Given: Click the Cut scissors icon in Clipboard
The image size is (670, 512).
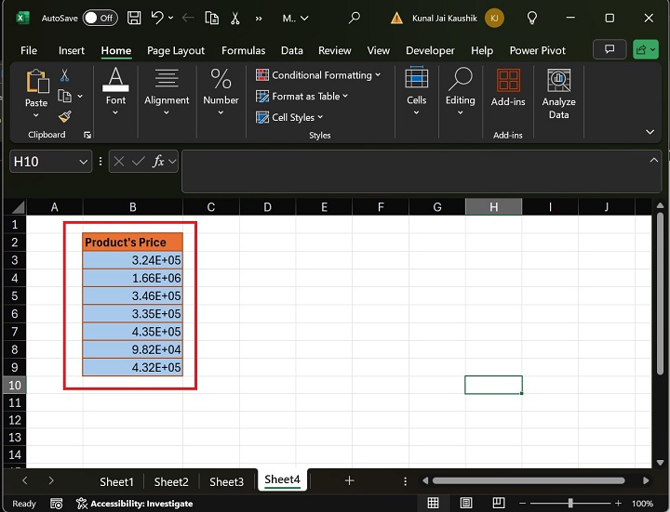Looking at the screenshot, I should (65, 75).
